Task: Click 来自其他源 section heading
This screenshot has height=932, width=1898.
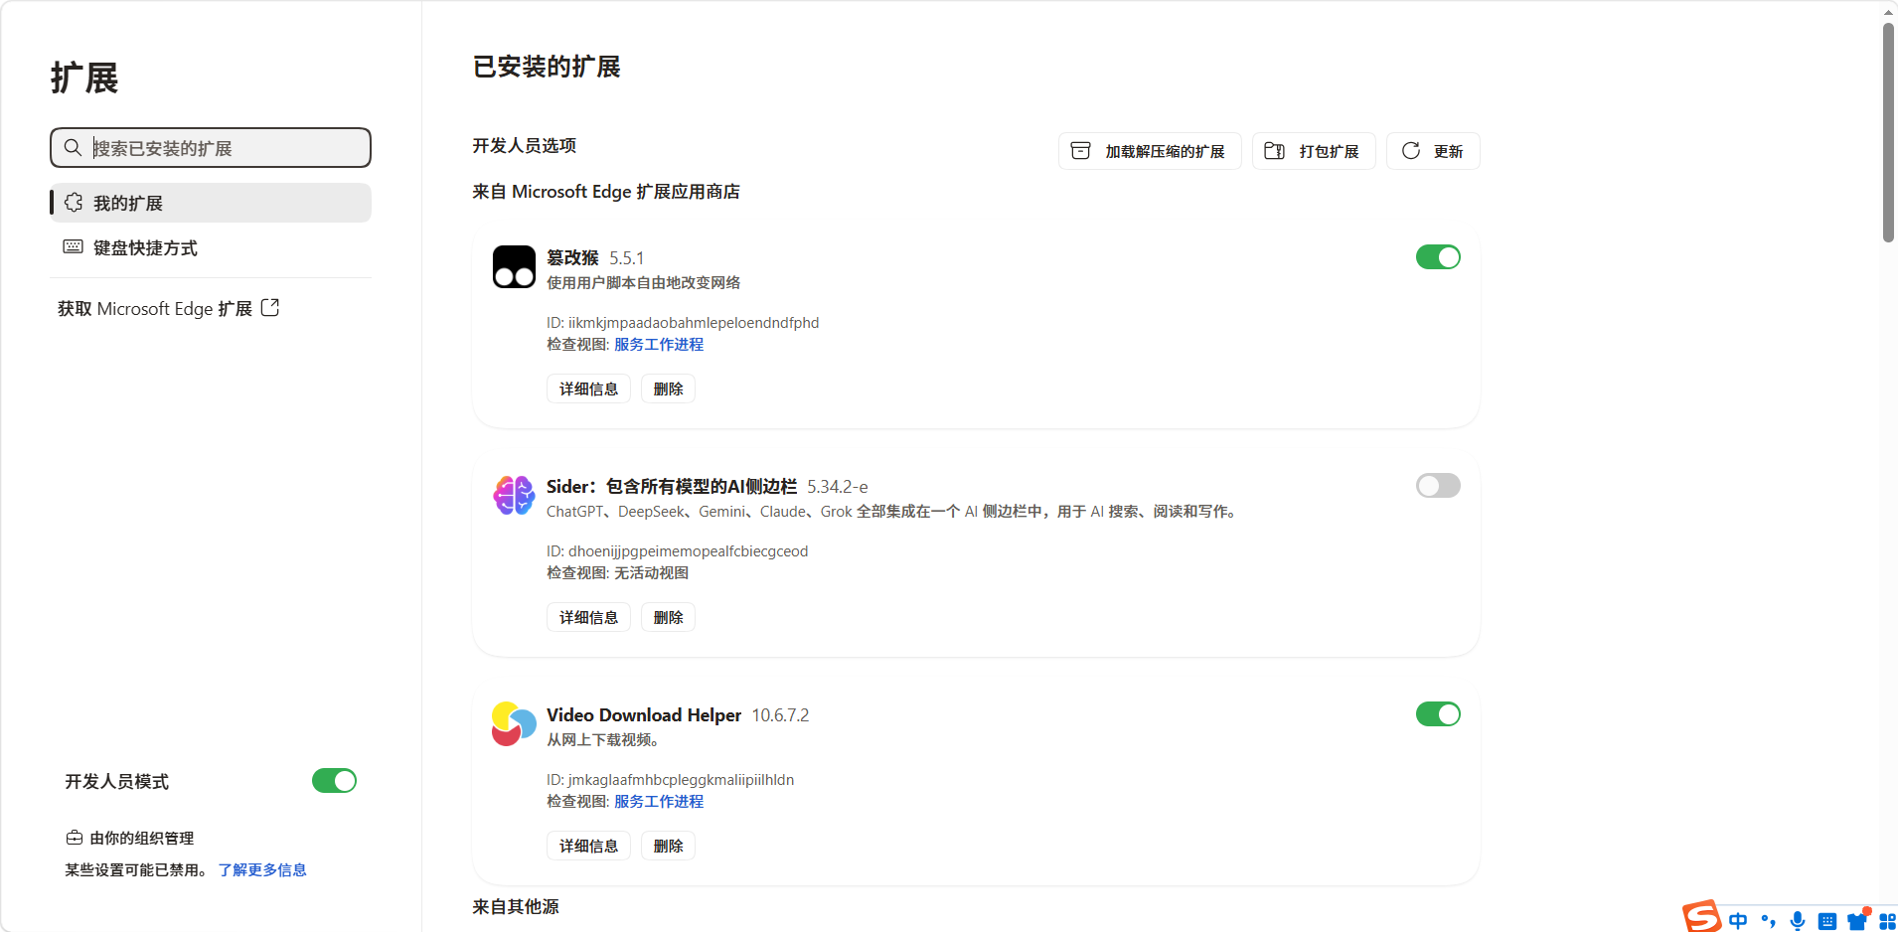Action: 516,906
